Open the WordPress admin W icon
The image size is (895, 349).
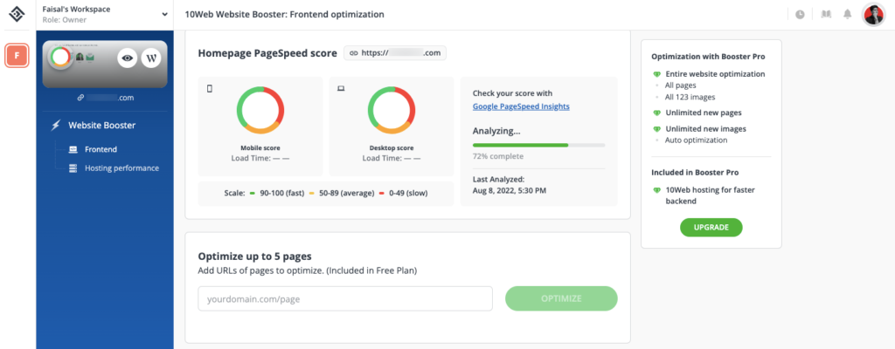point(151,58)
